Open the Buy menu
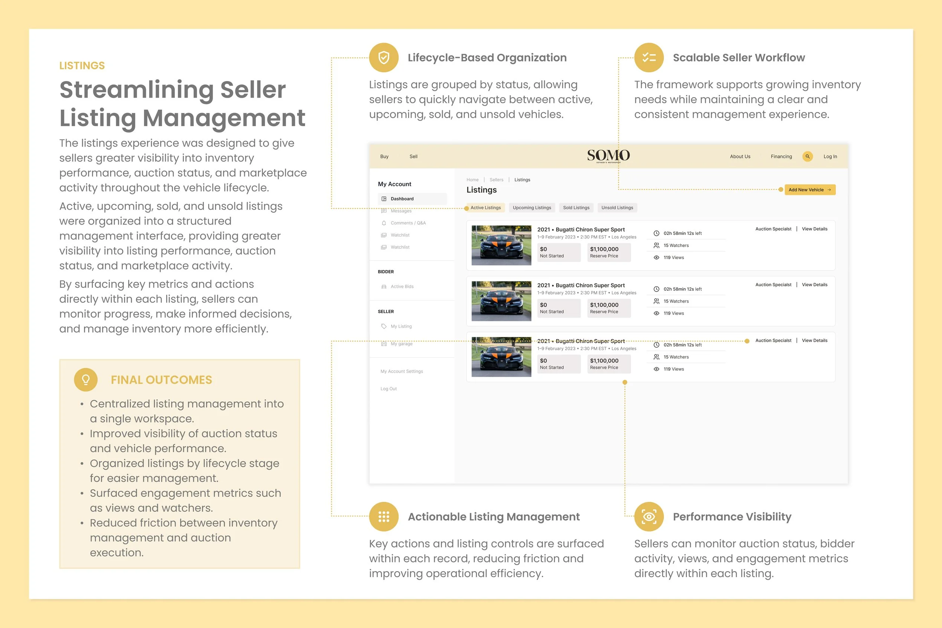The height and width of the screenshot is (628, 942). 384,157
